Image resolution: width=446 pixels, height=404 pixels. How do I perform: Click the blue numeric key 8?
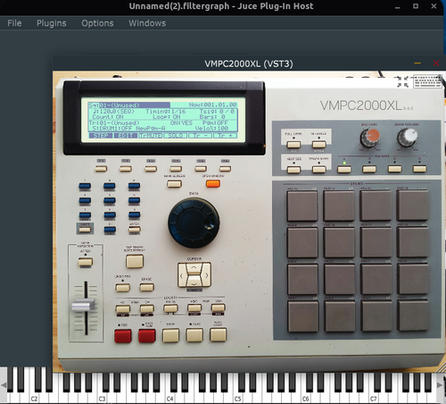(x=110, y=186)
